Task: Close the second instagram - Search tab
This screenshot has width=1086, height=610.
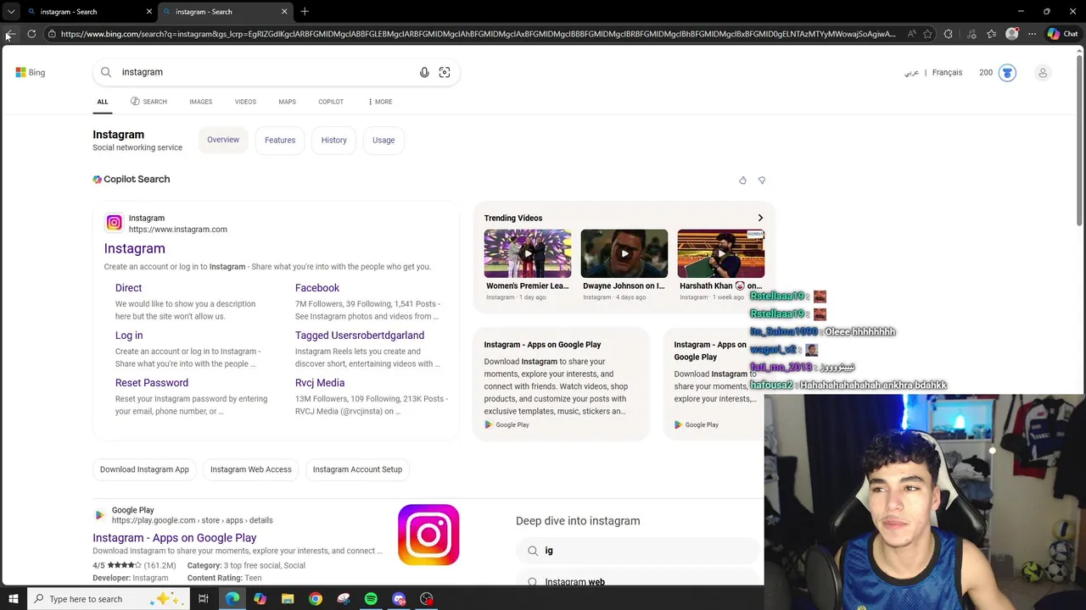Action: point(284,12)
